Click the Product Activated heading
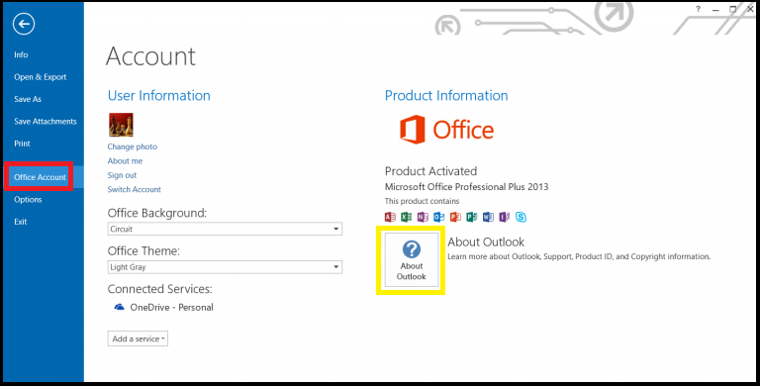760x386 pixels. tap(430, 171)
